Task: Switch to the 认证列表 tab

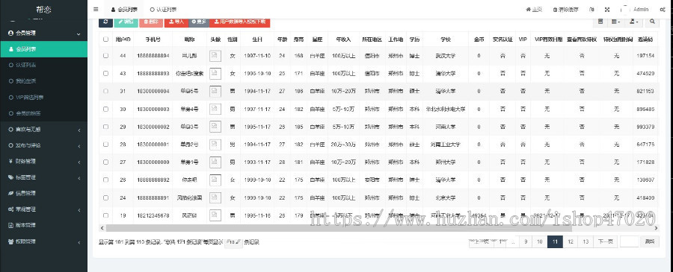Action: click(163, 10)
